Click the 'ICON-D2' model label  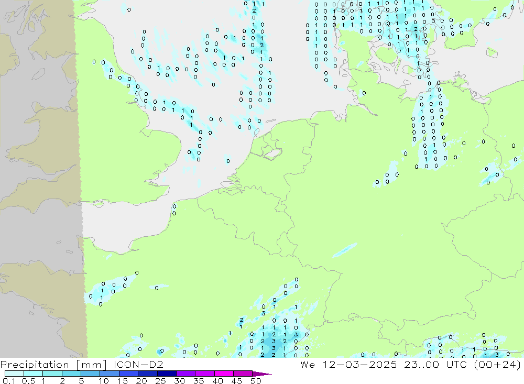pos(138,364)
